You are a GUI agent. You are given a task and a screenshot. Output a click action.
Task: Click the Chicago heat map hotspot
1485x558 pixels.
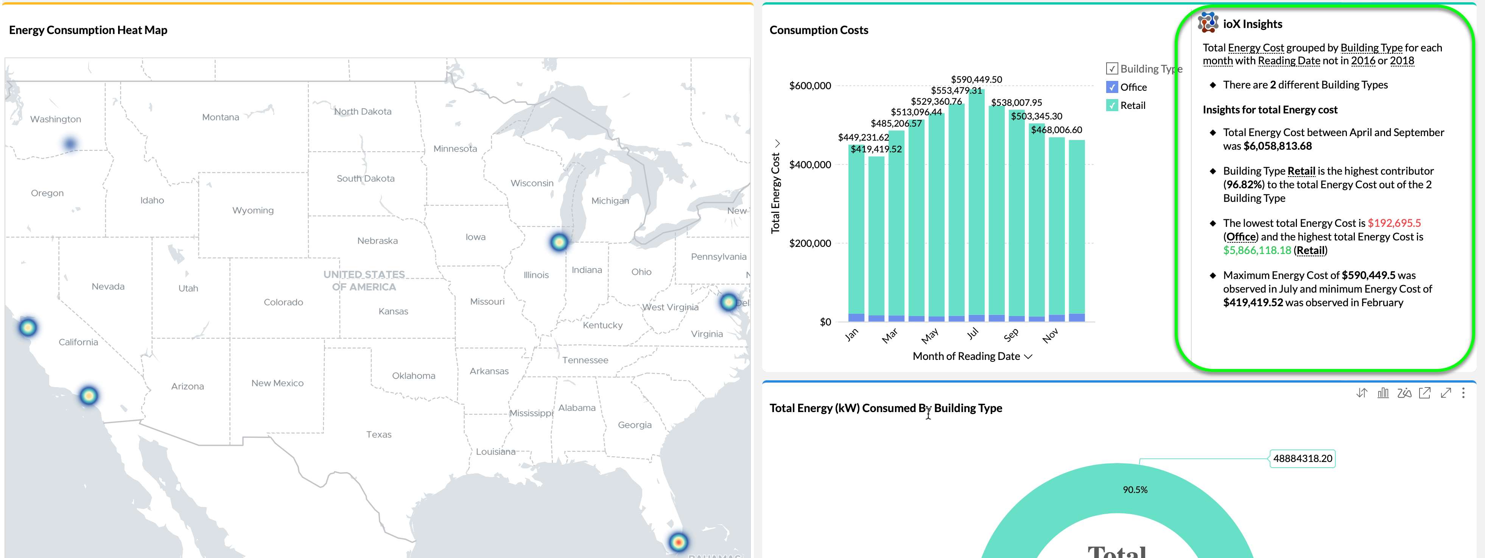pyautogui.click(x=559, y=242)
